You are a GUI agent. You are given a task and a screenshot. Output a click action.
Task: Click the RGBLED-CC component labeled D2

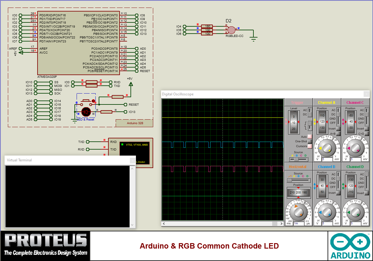232,30
